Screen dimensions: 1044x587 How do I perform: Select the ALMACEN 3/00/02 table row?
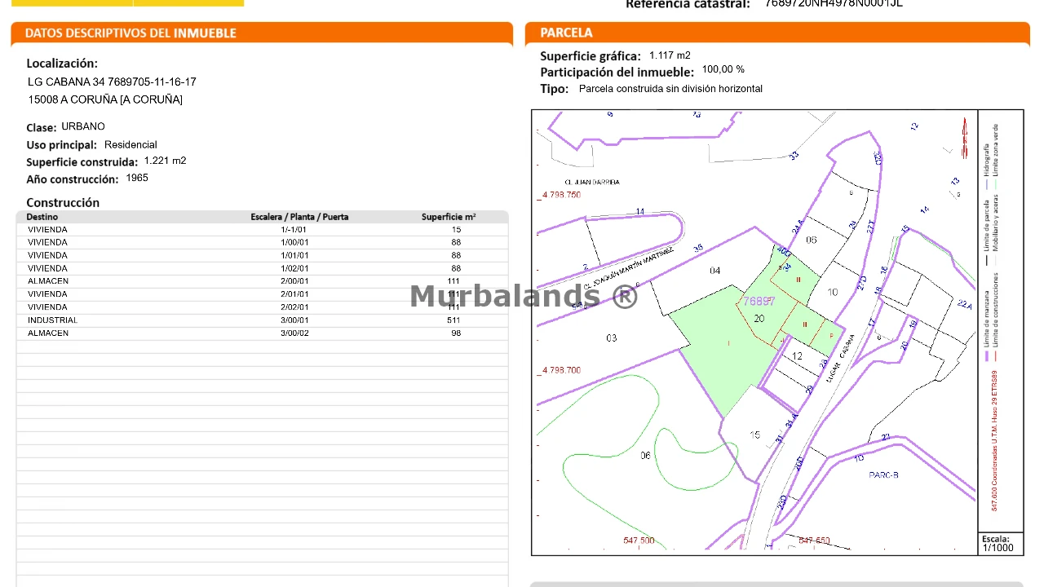point(261,333)
